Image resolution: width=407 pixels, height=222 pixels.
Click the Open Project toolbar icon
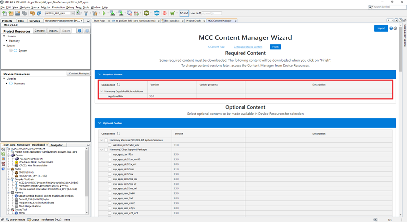tap(17, 13)
